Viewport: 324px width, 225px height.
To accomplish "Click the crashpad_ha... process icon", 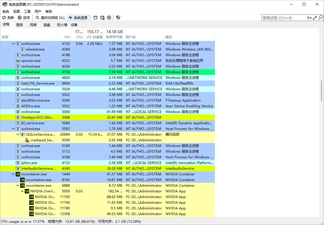I will point(27,140).
